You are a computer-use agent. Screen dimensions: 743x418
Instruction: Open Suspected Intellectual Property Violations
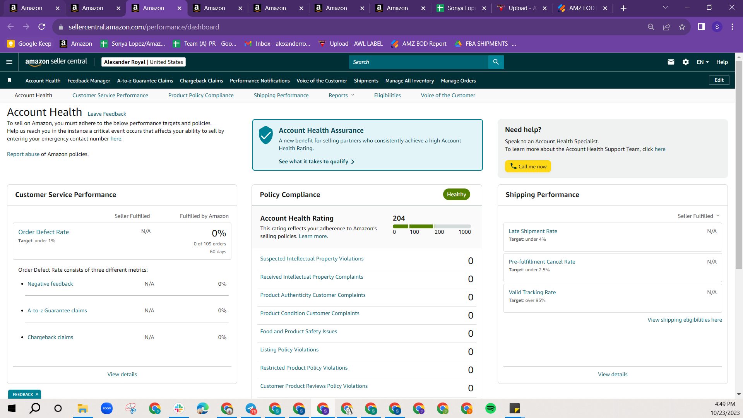pyautogui.click(x=312, y=259)
